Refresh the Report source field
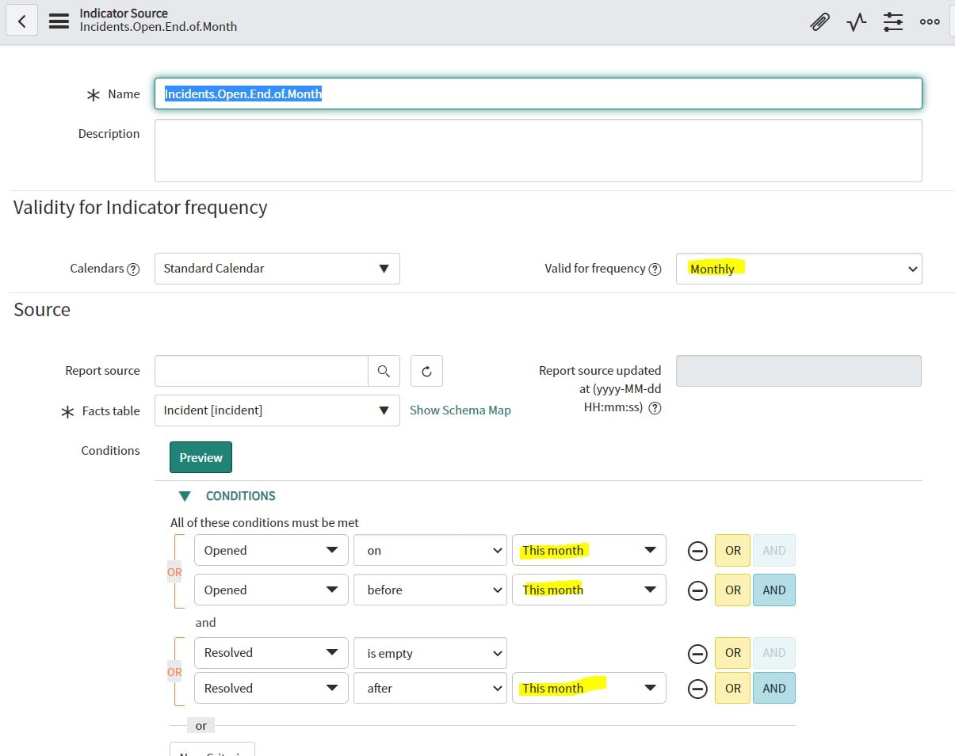The height and width of the screenshot is (756, 955). coord(426,370)
